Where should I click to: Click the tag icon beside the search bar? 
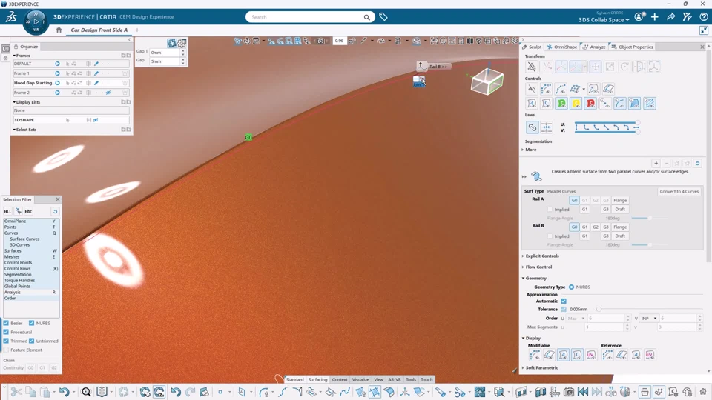point(383,17)
